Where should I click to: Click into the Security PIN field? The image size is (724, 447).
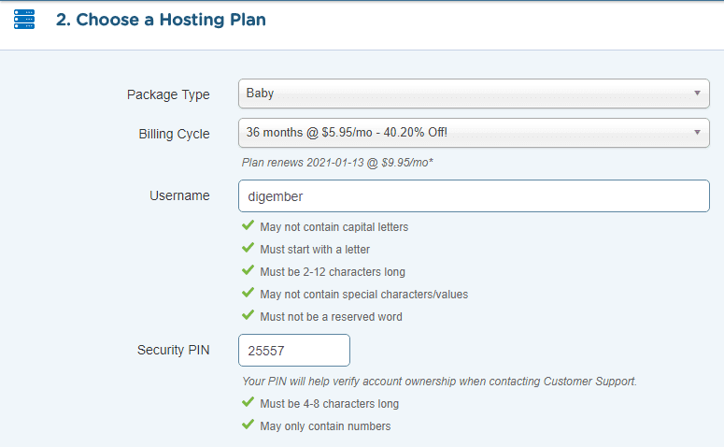click(x=294, y=351)
